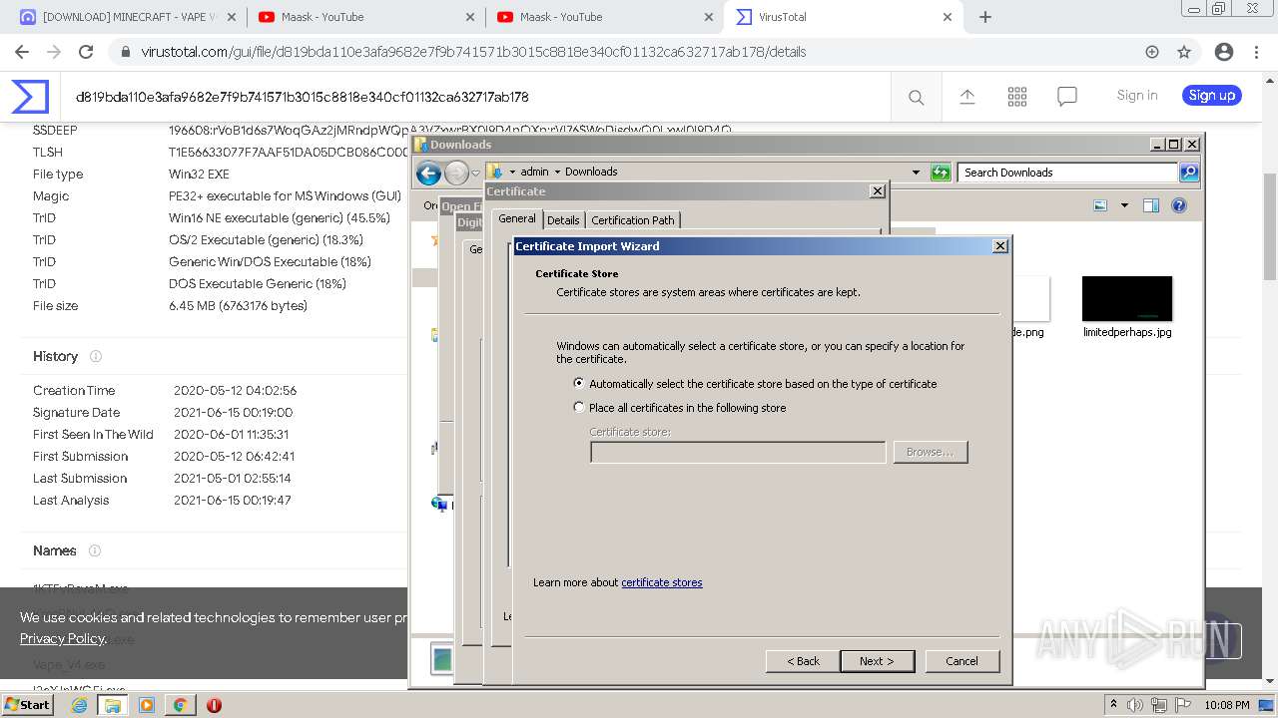Select the limitedperhaps.jpg thumbnail
1278x718 pixels.
click(x=1127, y=298)
